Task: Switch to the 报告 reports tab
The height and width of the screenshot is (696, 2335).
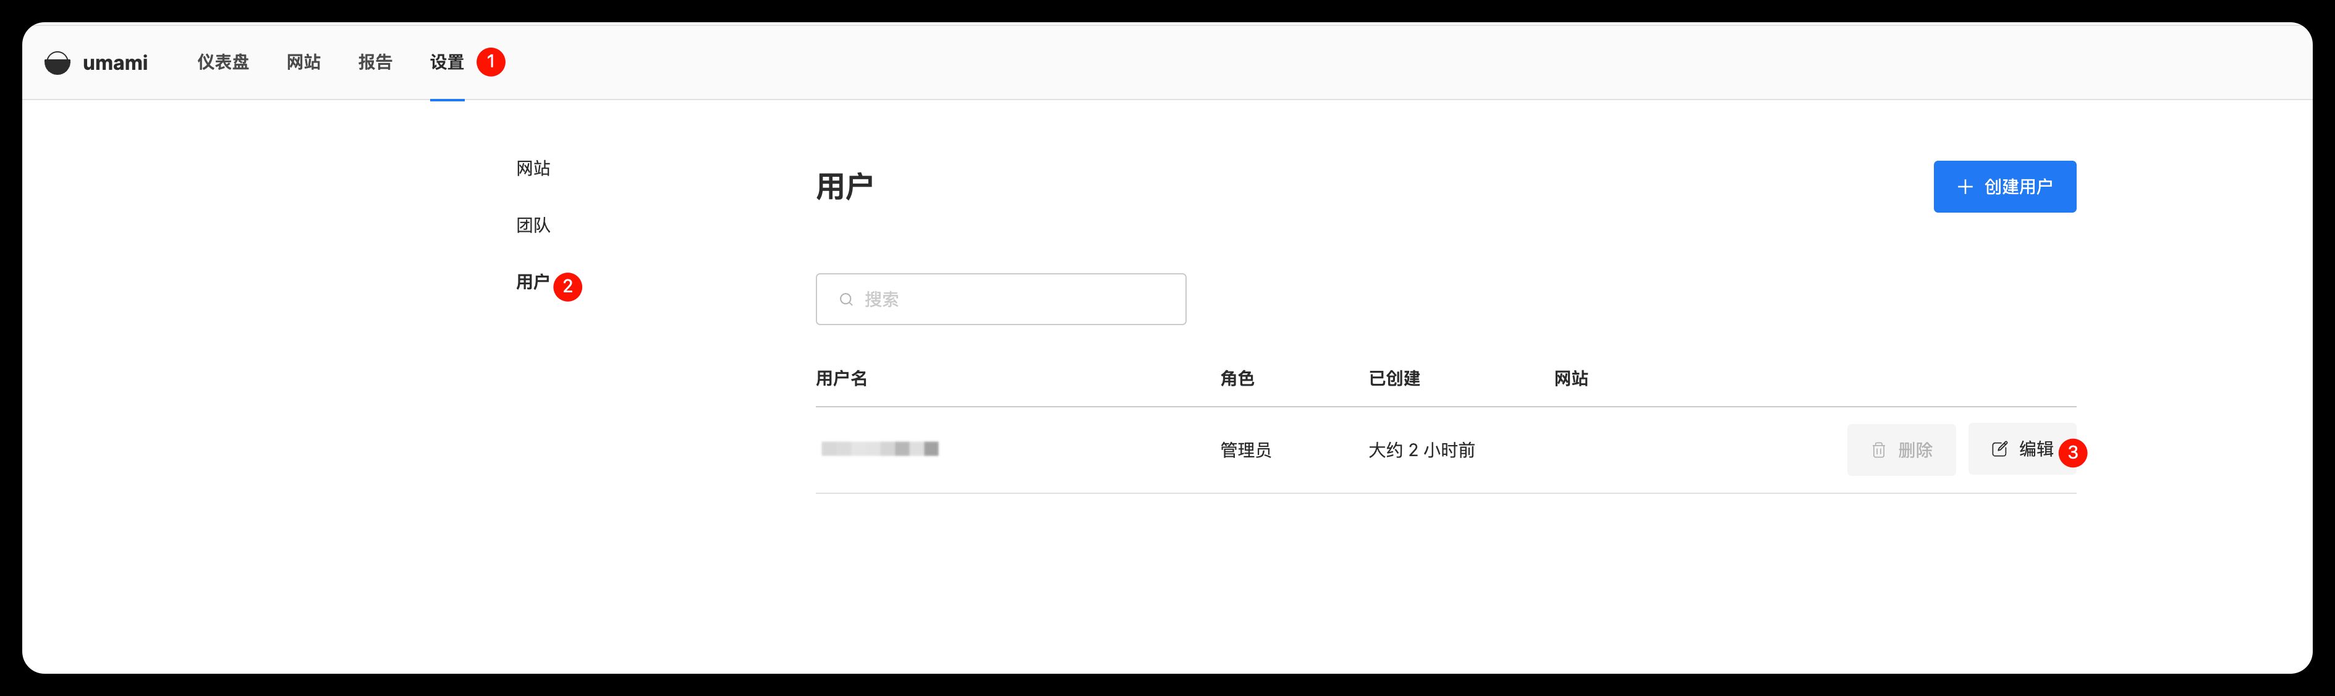Action: coord(375,62)
